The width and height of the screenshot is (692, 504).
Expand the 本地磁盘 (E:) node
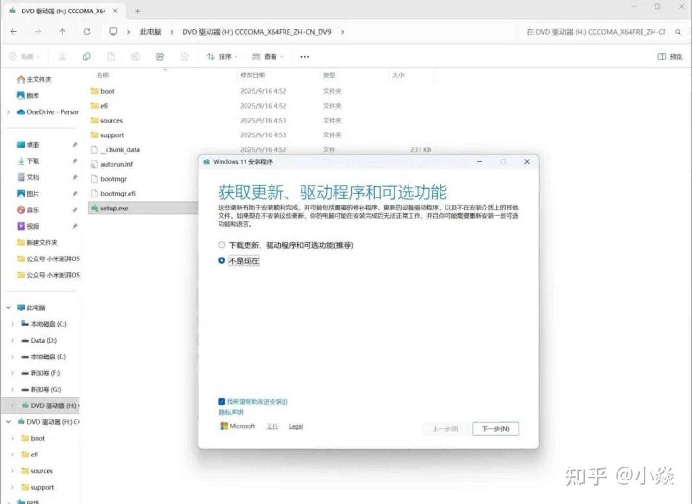coord(12,357)
